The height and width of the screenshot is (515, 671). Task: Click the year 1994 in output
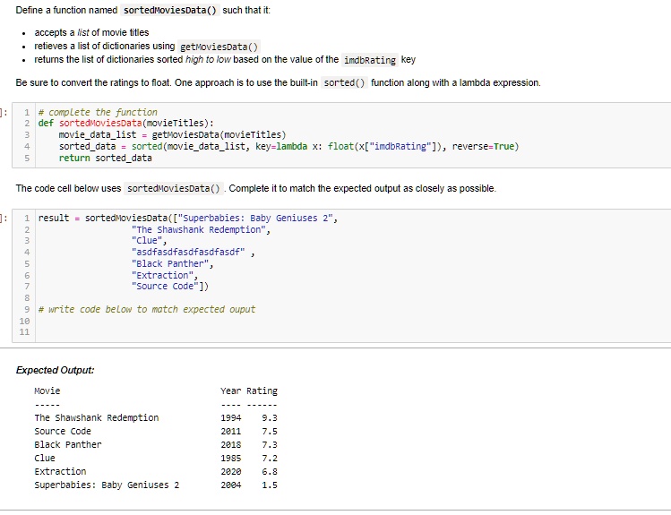pyautogui.click(x=230, y=418)
